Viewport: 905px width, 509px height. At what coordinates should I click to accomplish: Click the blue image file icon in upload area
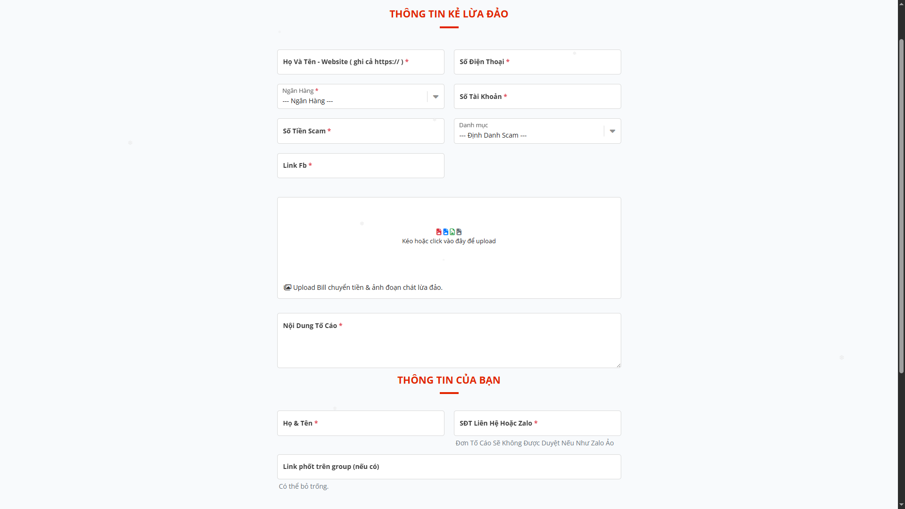click(446, 232)
